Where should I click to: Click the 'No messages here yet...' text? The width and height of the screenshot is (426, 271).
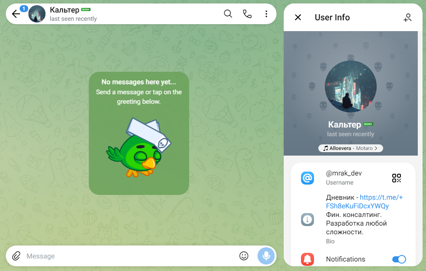click(139, 82)
